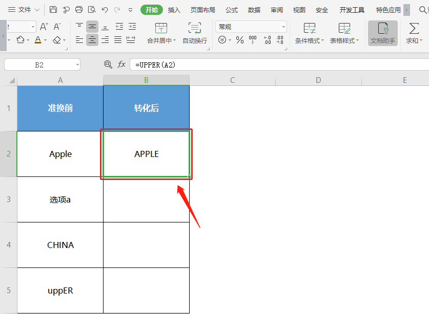Justify text alignment

click(118, 40)
